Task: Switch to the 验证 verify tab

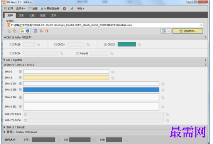Action: pos(43,15)
